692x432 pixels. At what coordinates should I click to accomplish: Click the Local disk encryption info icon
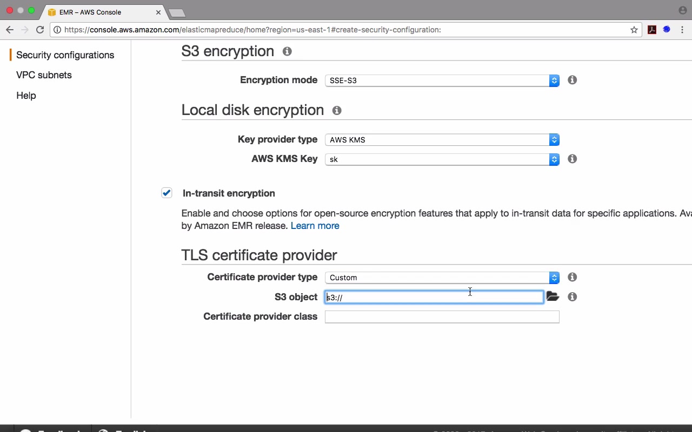click(x=337, y=110)
